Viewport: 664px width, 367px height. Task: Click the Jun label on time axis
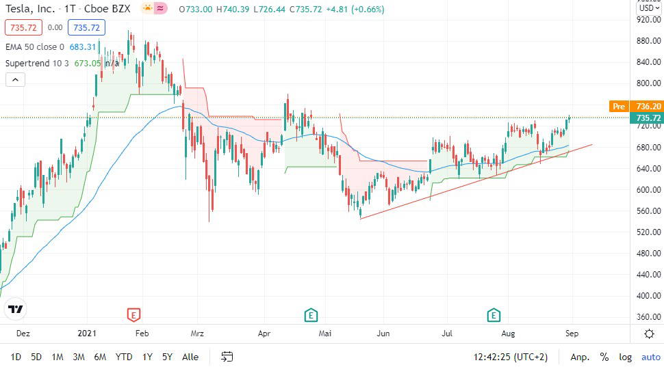point(383,334)
